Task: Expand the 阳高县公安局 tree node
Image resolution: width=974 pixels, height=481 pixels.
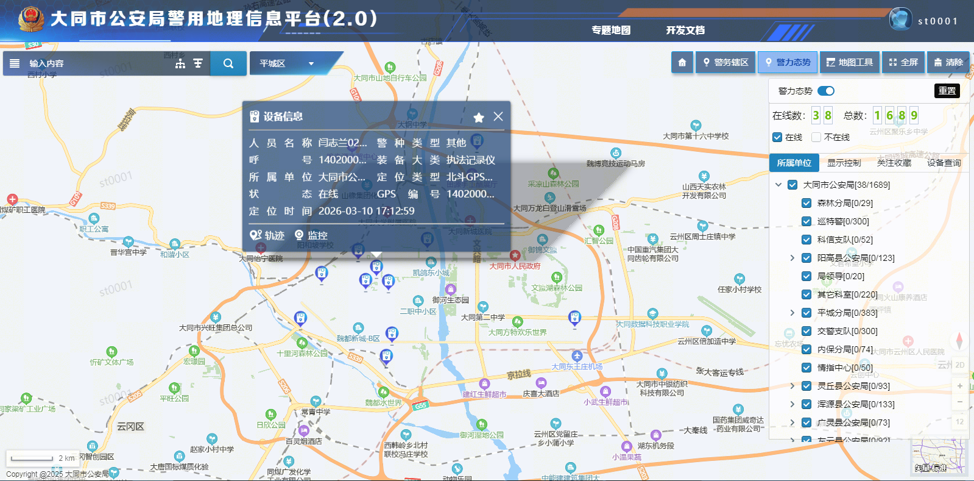Action: click(792, 258)
